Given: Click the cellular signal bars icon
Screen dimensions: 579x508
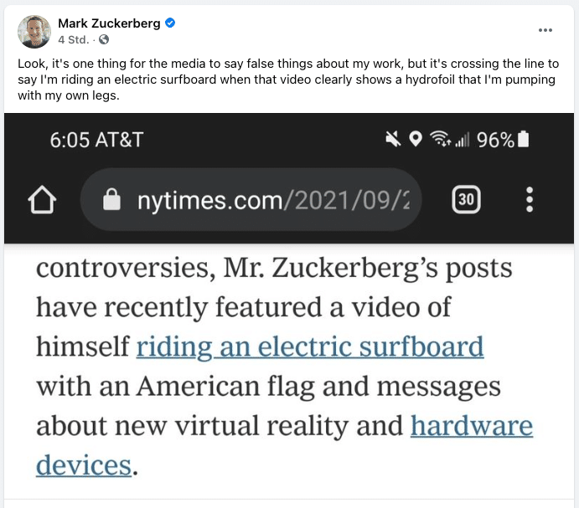Looking at the screenshot, I should pyautogui.click(x=461, y=140).
